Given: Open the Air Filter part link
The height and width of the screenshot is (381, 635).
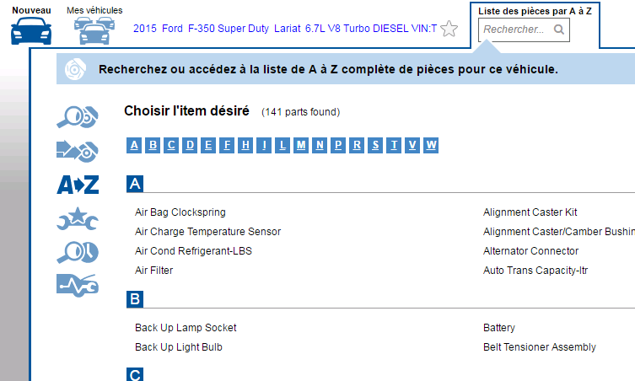Looking at the screenshot, I should tap(154, 271).
